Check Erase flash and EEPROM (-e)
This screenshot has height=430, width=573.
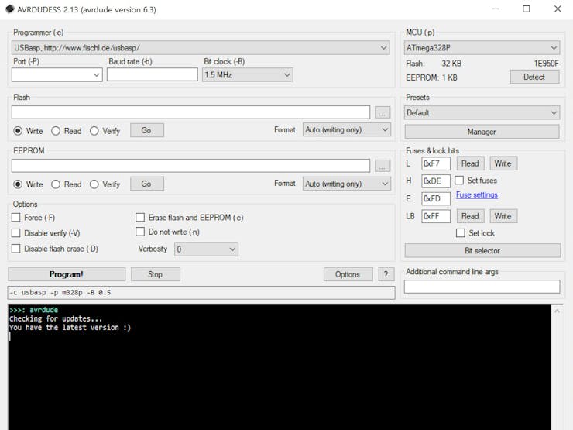coord(140,218)
